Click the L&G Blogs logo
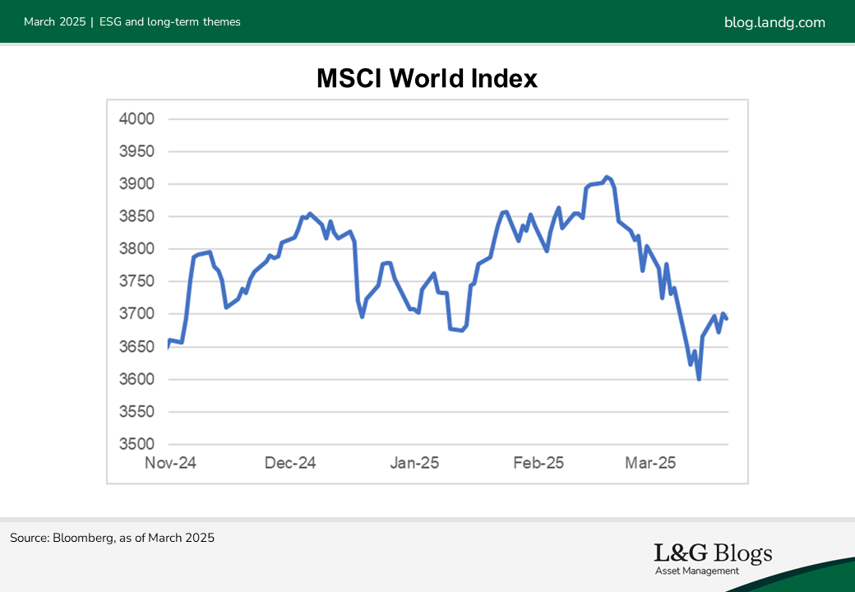The width and height of the screenshot is (855, 592). coord(713,553)
